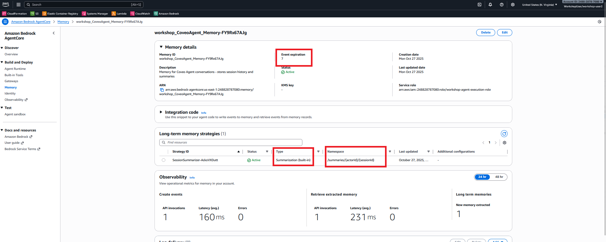Open the Bedrock Service Terms link
The height and width of the screenshot is (242, 606).
click(x=22, y=149)
